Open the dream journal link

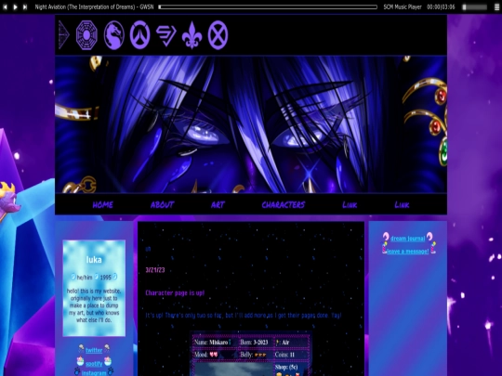pyautogui.click(x=408, y=239)
